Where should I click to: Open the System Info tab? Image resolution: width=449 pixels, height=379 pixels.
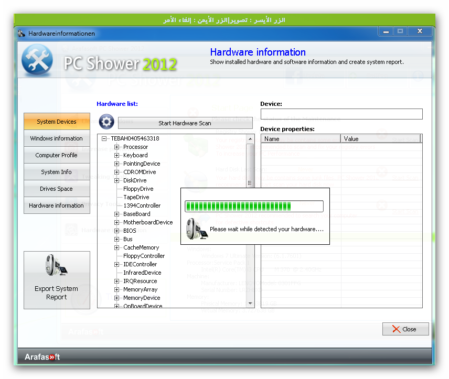(57, 172)
